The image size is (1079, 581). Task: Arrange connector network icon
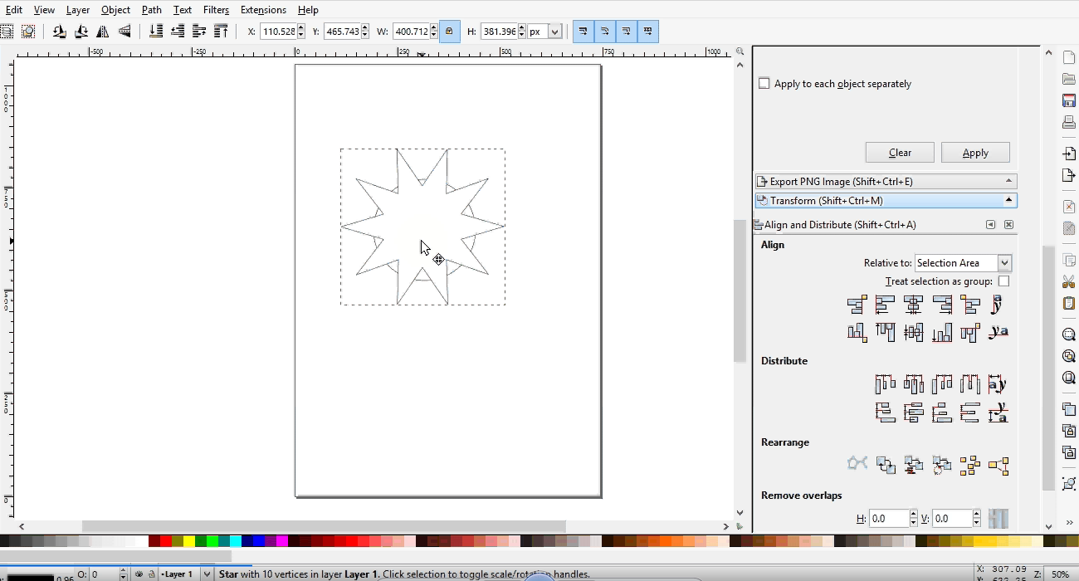pyautogui.click(x=857, y=463)
